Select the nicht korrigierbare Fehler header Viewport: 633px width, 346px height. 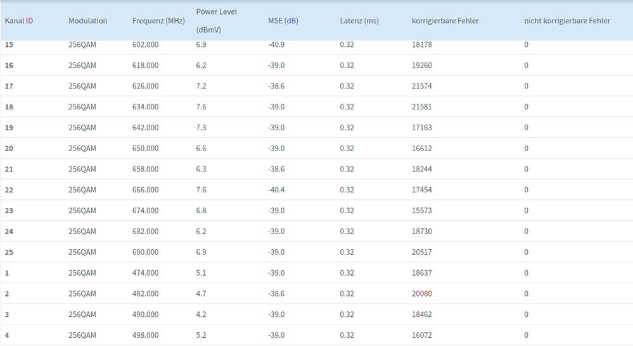567,21
